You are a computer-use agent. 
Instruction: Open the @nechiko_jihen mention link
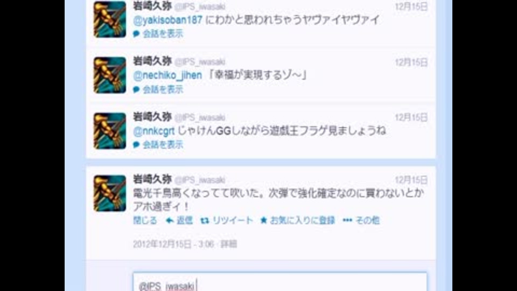(167, 75)
